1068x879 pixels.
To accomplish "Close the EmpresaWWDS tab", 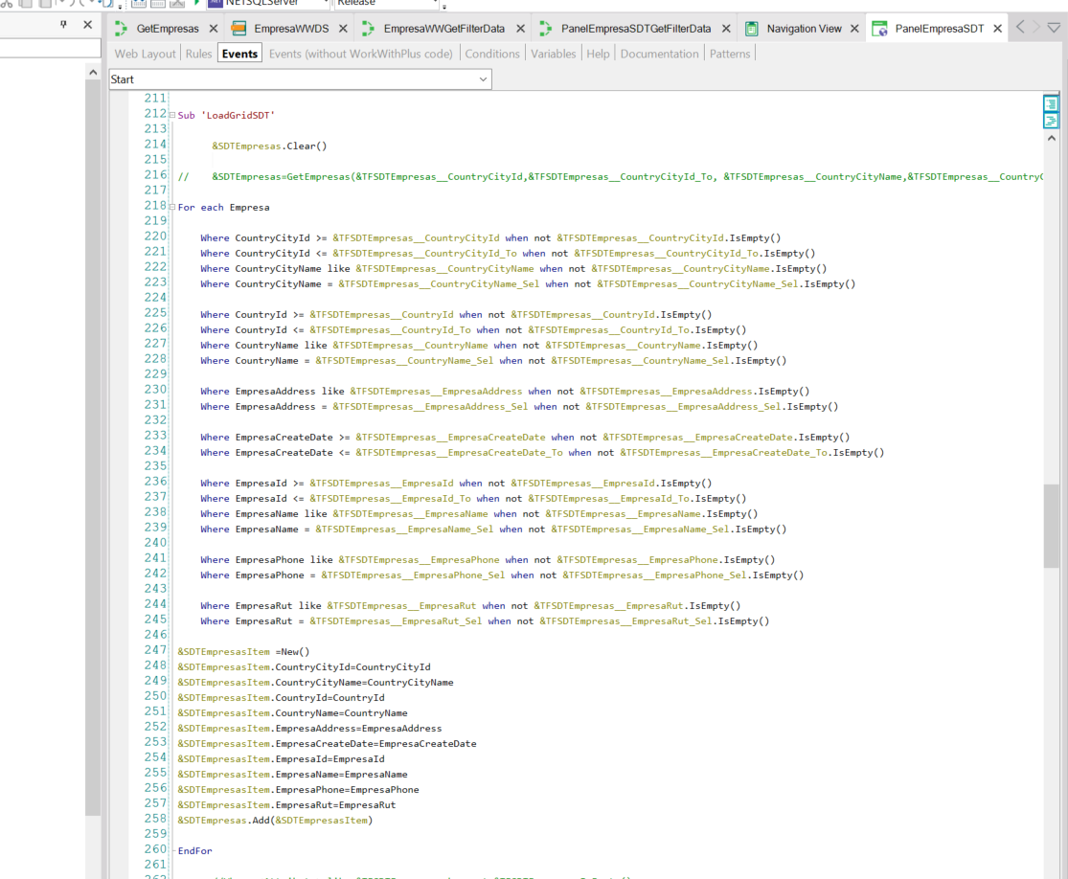I will 343,29.
